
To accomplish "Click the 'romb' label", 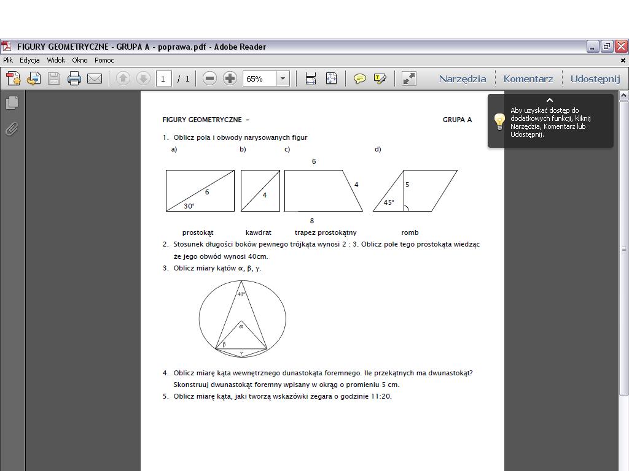I will tap(410, 232).
